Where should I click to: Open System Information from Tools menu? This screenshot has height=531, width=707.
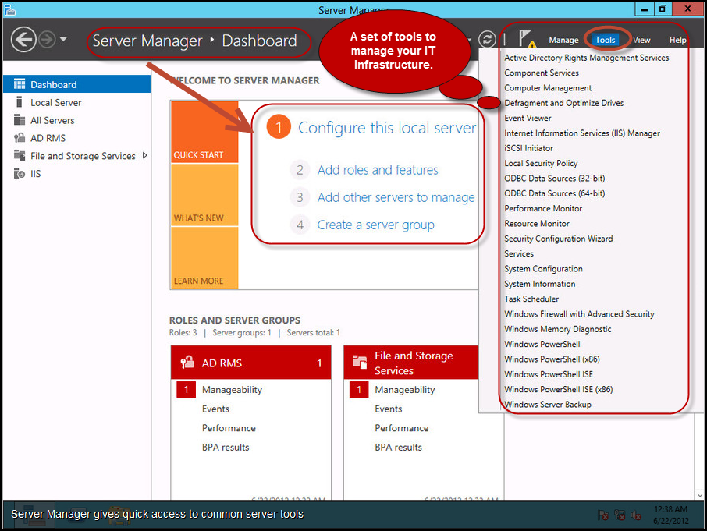(x=540, y=284)
